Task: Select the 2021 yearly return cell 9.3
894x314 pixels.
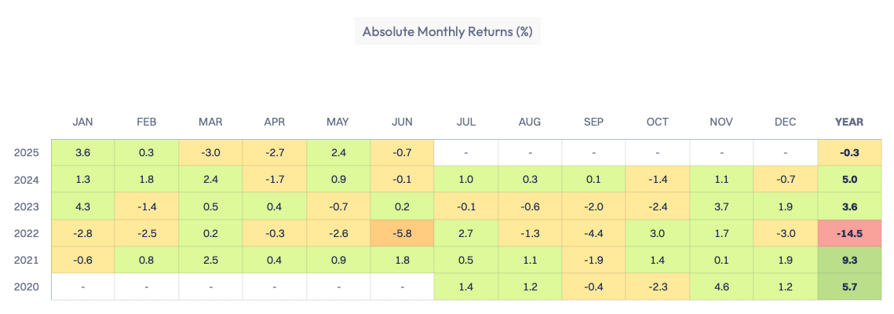Action: (x=849, y=261)
